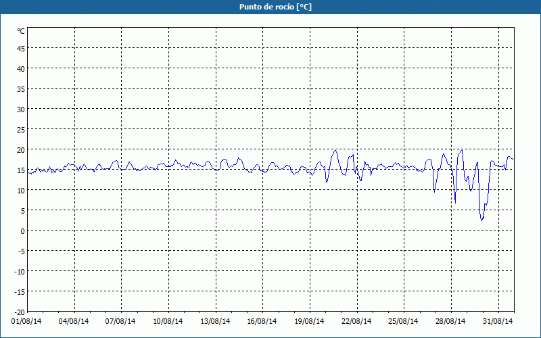Click the y-axis label 30
Image resolution: width=541 pixels, height=338 pixels.
tap(21, 110)
